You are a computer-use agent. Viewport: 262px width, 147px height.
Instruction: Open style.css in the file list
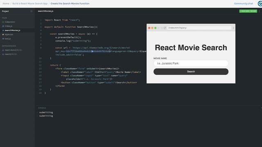9,34
